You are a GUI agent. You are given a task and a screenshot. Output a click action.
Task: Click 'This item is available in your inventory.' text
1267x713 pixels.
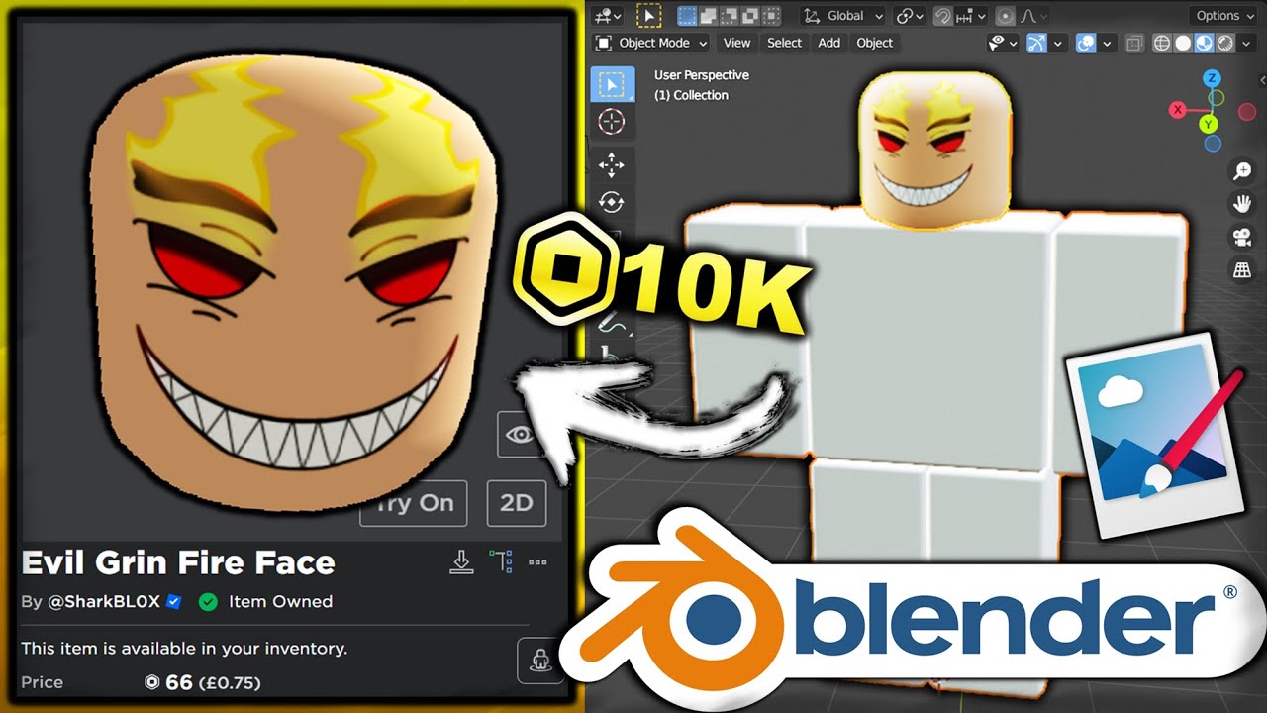pos(184,649)
